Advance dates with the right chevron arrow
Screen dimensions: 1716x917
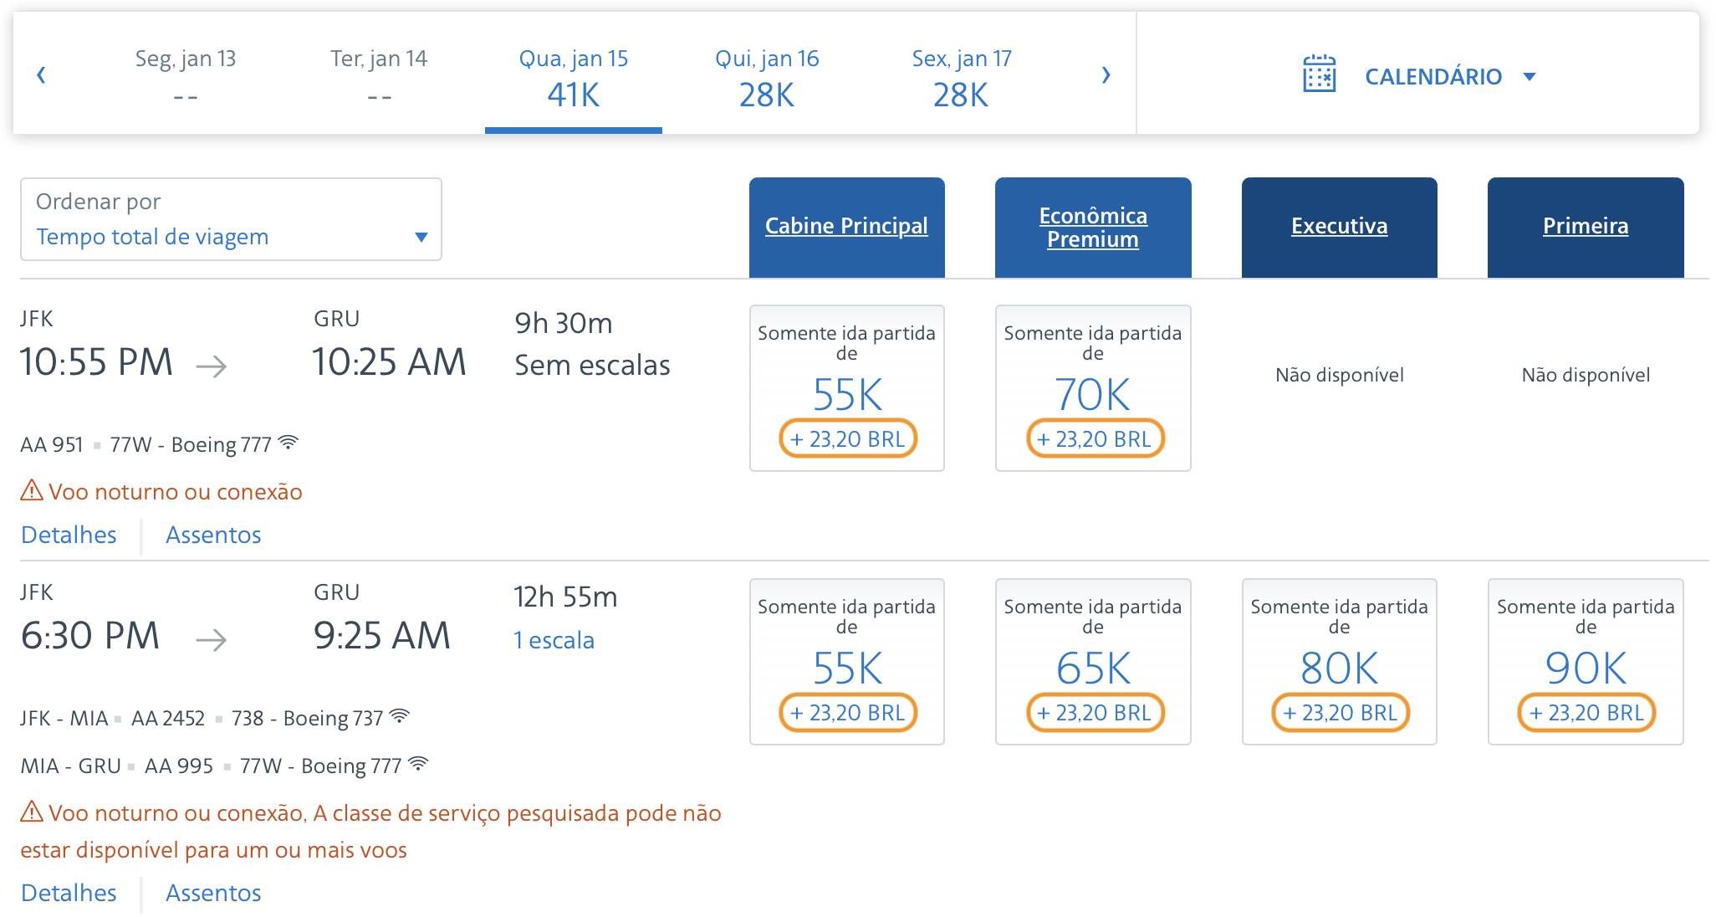tap(1106, 75)
